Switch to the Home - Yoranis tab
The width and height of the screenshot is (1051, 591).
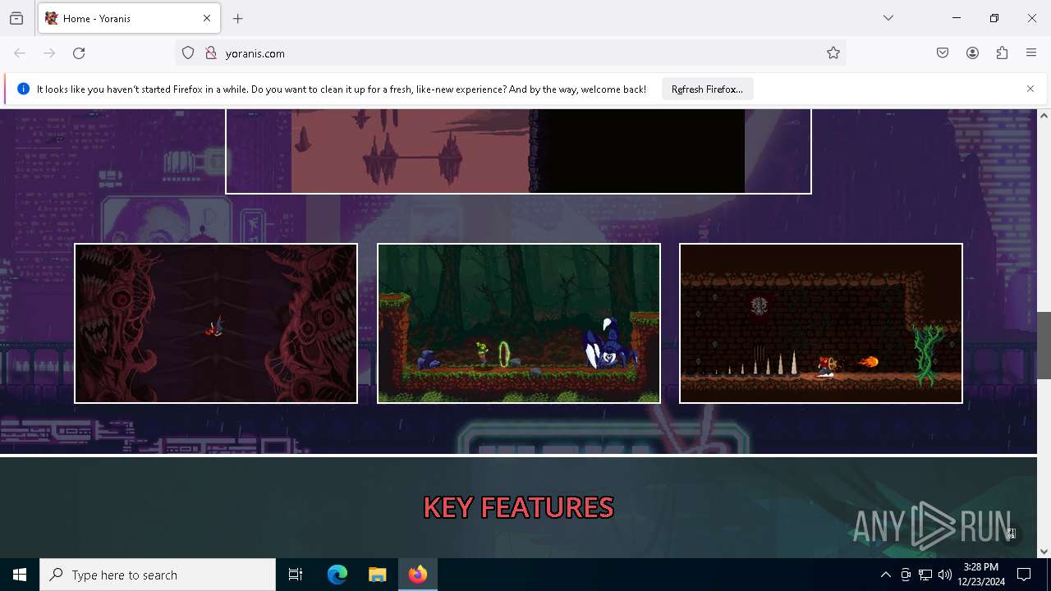coord(129,18)
